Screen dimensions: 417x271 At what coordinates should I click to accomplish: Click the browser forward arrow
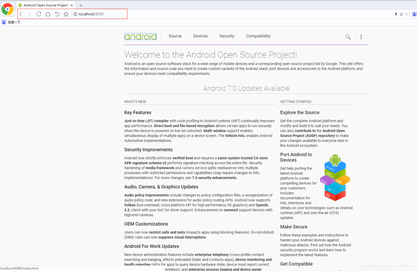pyautogui.click(x=29, y=14)
